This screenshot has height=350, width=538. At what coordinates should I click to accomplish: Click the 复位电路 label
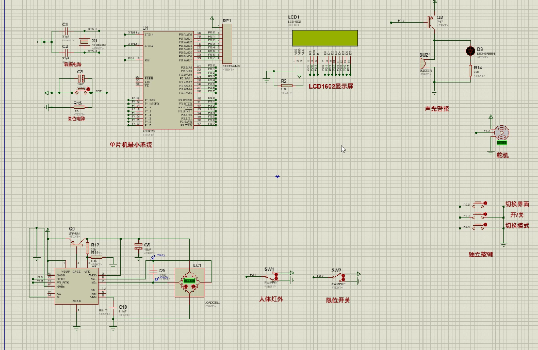point(76,119)
